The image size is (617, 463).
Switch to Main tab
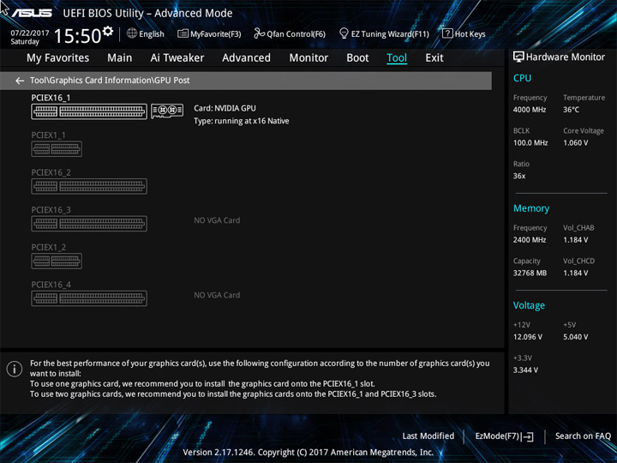point(120,58)
